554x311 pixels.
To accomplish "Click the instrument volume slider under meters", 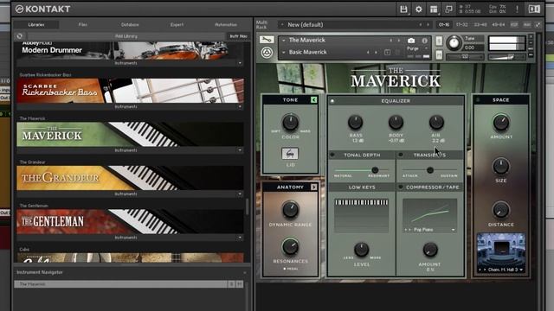I will (x=506, y=56).
